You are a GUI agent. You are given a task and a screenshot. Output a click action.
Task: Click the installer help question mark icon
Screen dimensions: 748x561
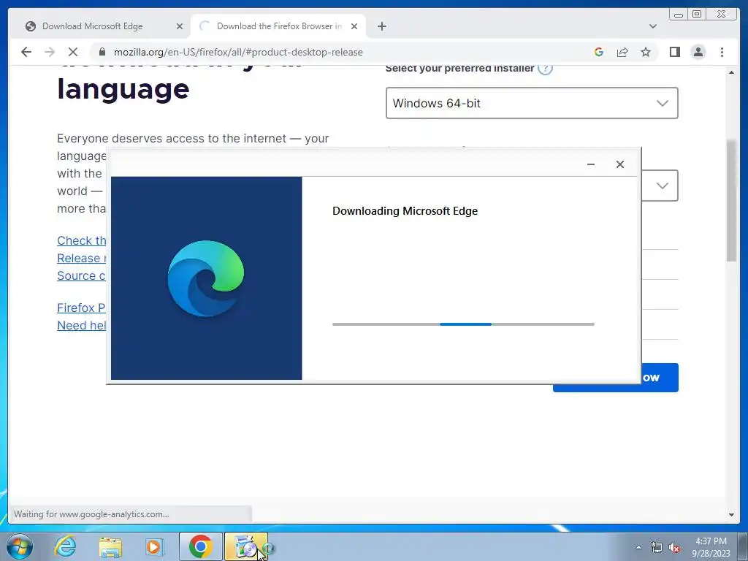[545, 69]
